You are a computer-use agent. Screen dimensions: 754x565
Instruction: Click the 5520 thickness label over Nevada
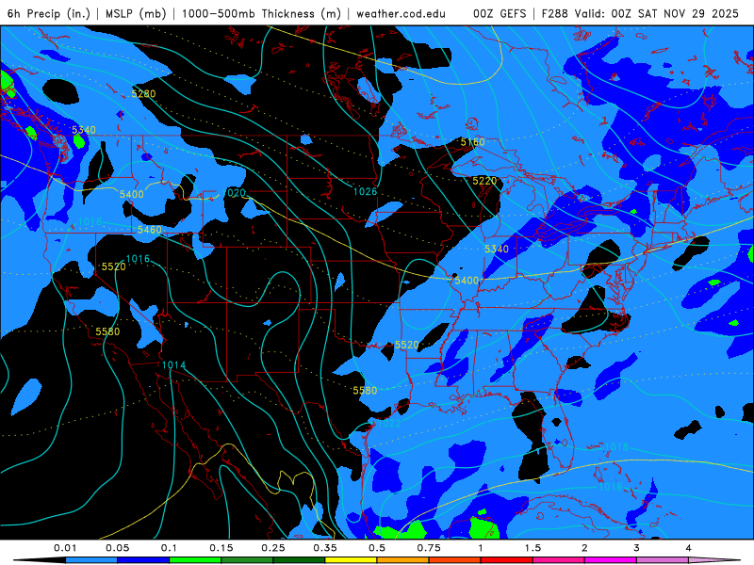tap(113, 266)
